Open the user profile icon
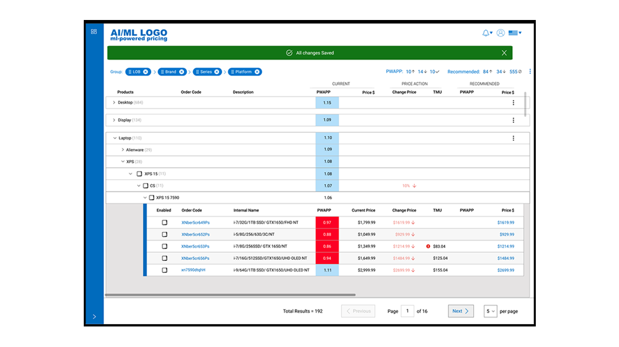619x347 pixels. click(x=500, y=33)
